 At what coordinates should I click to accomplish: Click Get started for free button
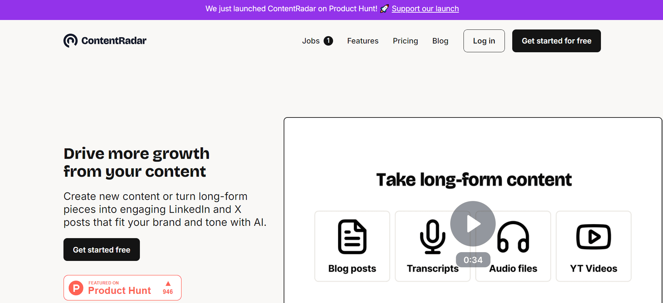[556, 41]
